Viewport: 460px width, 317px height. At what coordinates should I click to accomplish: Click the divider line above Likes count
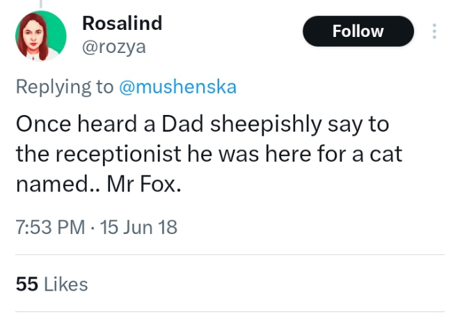coord(230,255)
